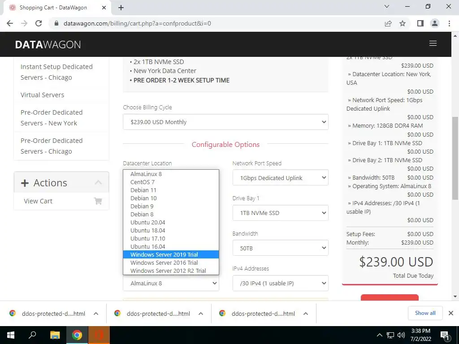Bookmark this page with the star icon
459x344 pixels.
pos(403,23)
